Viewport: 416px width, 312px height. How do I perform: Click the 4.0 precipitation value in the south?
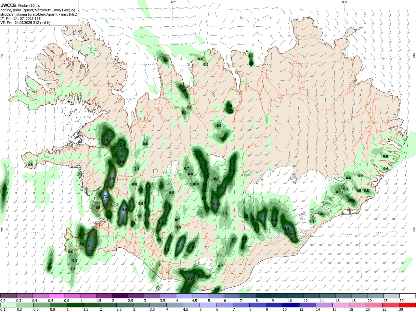[x=180, y=246]
